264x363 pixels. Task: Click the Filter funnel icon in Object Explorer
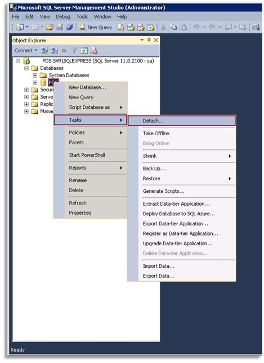coord(74,51)
